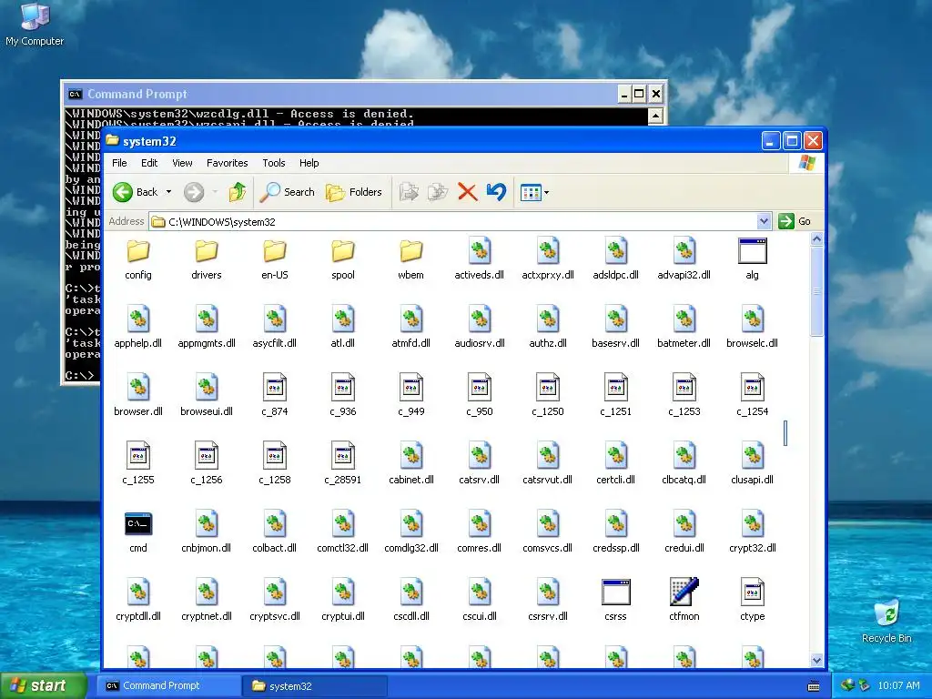Click the system32 taskbar button
Viewport: 932px width, 699px height.
click(315, 685)
